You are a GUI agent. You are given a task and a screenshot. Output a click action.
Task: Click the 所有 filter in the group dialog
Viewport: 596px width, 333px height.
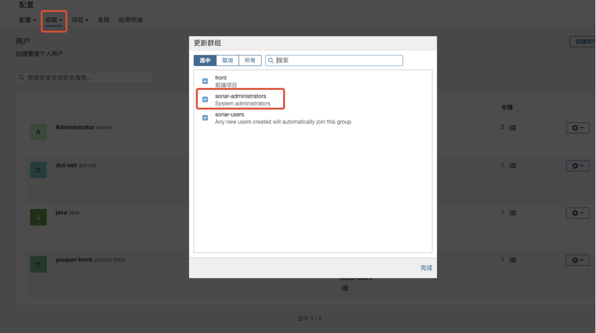[250, 60]
